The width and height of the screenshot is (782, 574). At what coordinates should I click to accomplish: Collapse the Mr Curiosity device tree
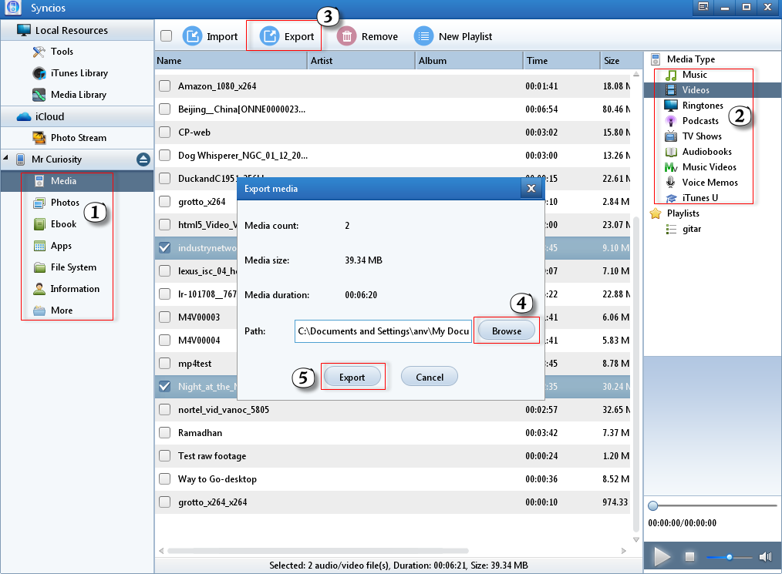[5, 158]
